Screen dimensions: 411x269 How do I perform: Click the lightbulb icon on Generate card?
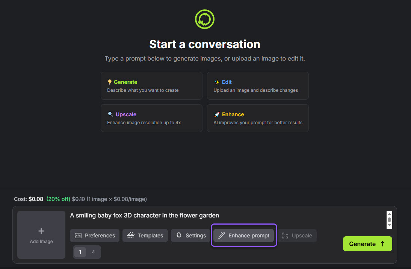click(110, 82)
